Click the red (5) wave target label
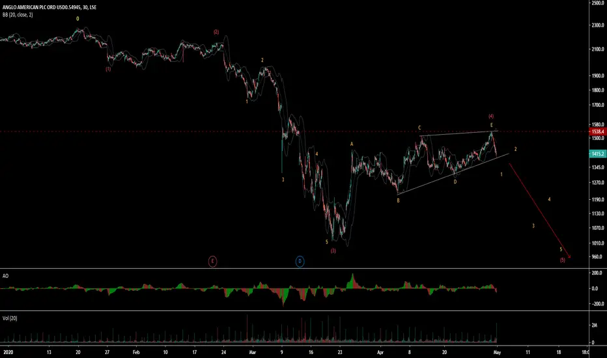The image size is (607, 358). pyautogui.click(x=563, y=260)
